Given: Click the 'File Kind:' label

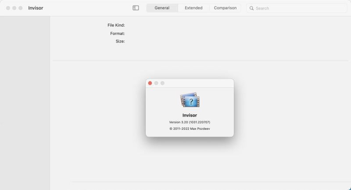Looking at the screenshot, I should pos(116,25).
